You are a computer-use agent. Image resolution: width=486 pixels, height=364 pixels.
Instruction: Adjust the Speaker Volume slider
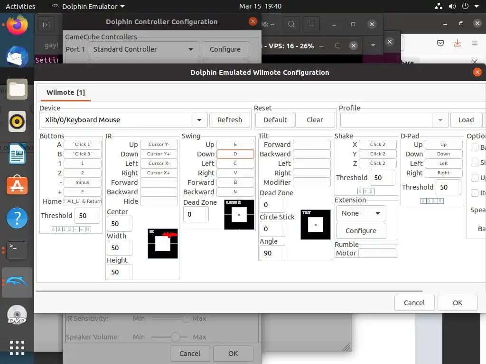tap(169, 337)
